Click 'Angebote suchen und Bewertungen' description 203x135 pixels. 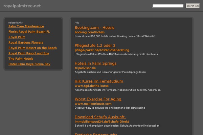pos(110,72)
